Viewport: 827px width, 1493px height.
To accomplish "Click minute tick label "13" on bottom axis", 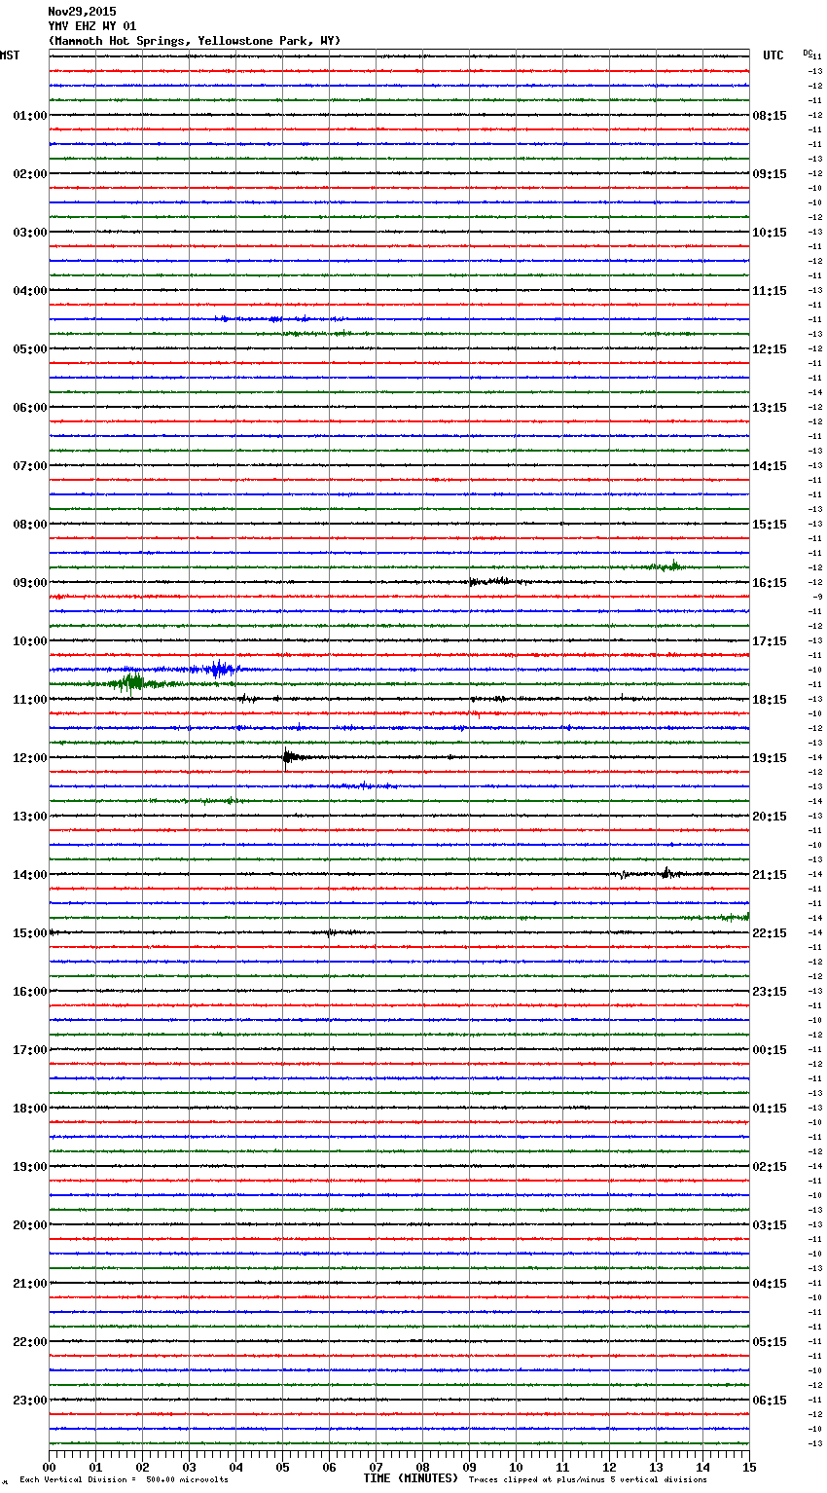I will 657,1467.
